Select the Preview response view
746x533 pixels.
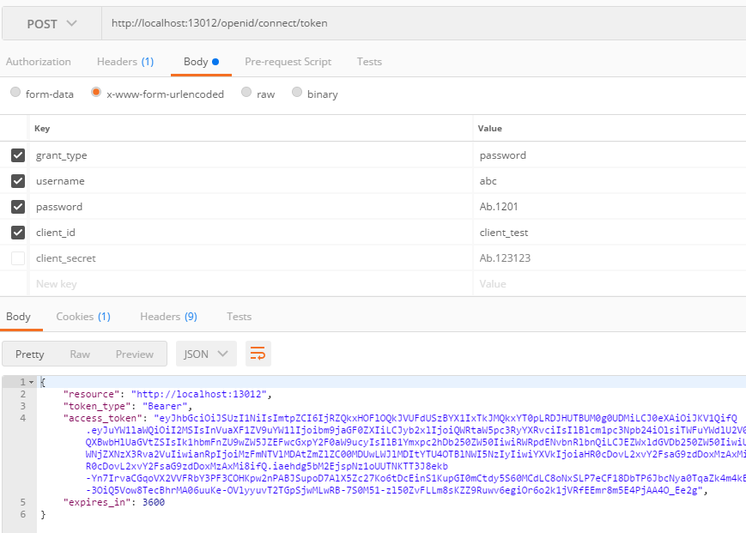click(134, 354)
